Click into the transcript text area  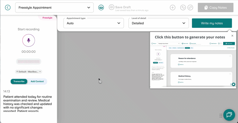click(28, 104)
